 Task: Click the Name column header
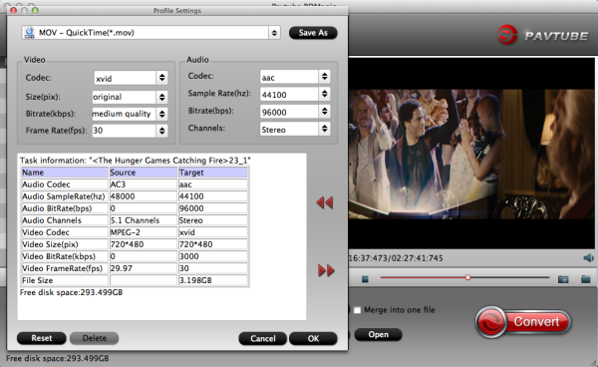(x=65, y=173)
